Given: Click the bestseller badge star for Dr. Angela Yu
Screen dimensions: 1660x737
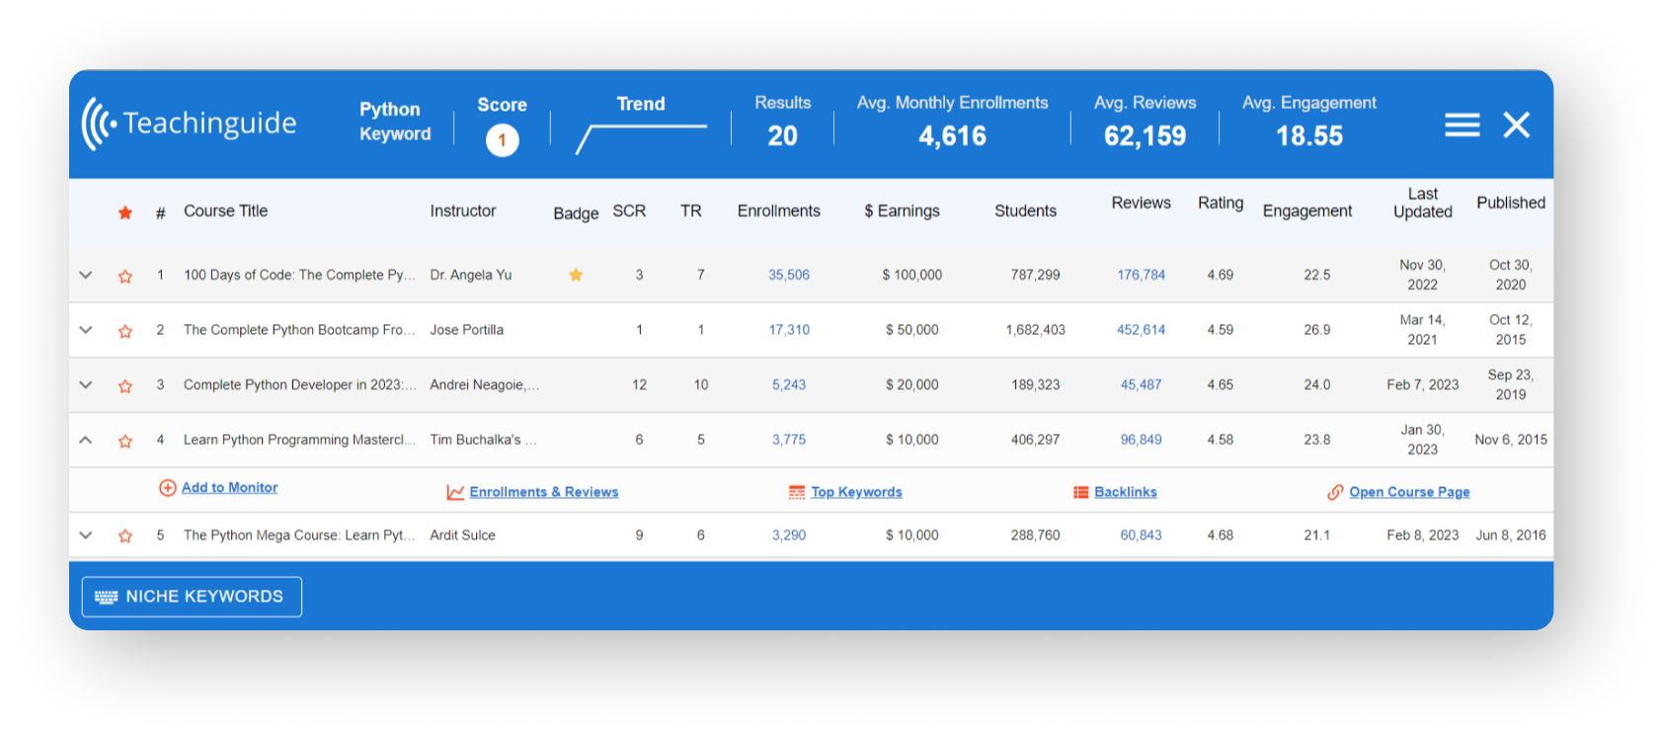Looking at the screenshot, I should pyautogui.click(x=576, y=275).
